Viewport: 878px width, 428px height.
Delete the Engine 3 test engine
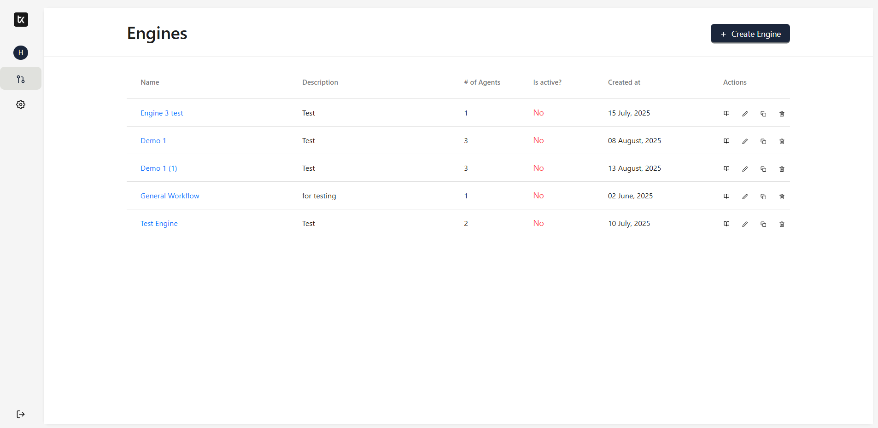click(x=782, y=114)
